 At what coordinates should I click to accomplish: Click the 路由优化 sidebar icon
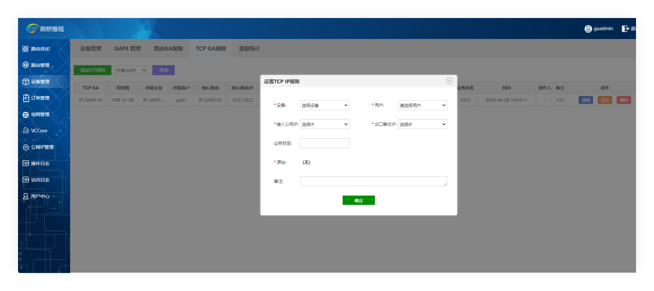25,49
